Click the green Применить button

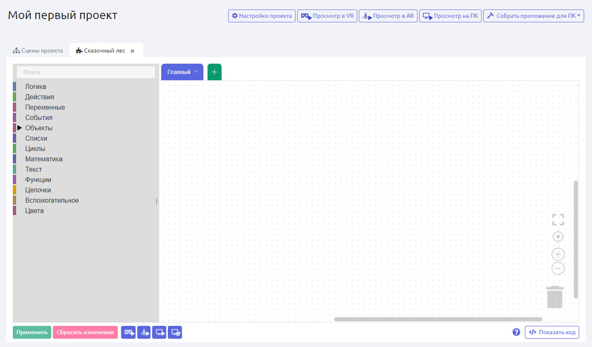(x=32, y=332)
